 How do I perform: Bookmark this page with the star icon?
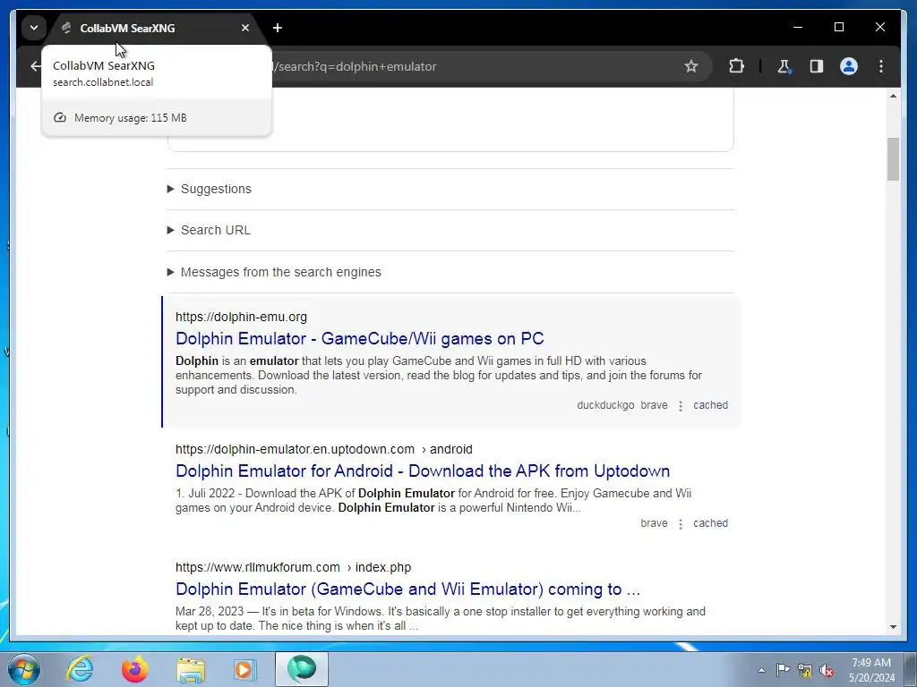pos(691,66)
